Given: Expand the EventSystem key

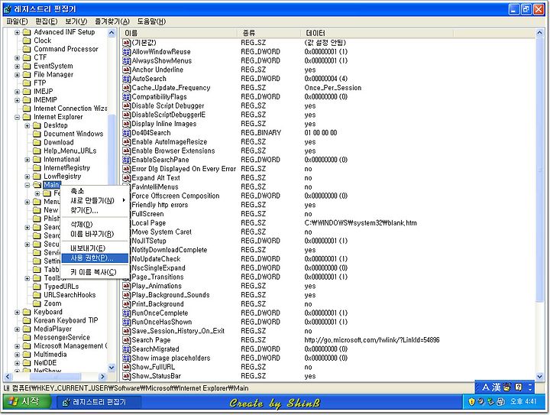Looking at the screenshot, I should coord(17,66).
